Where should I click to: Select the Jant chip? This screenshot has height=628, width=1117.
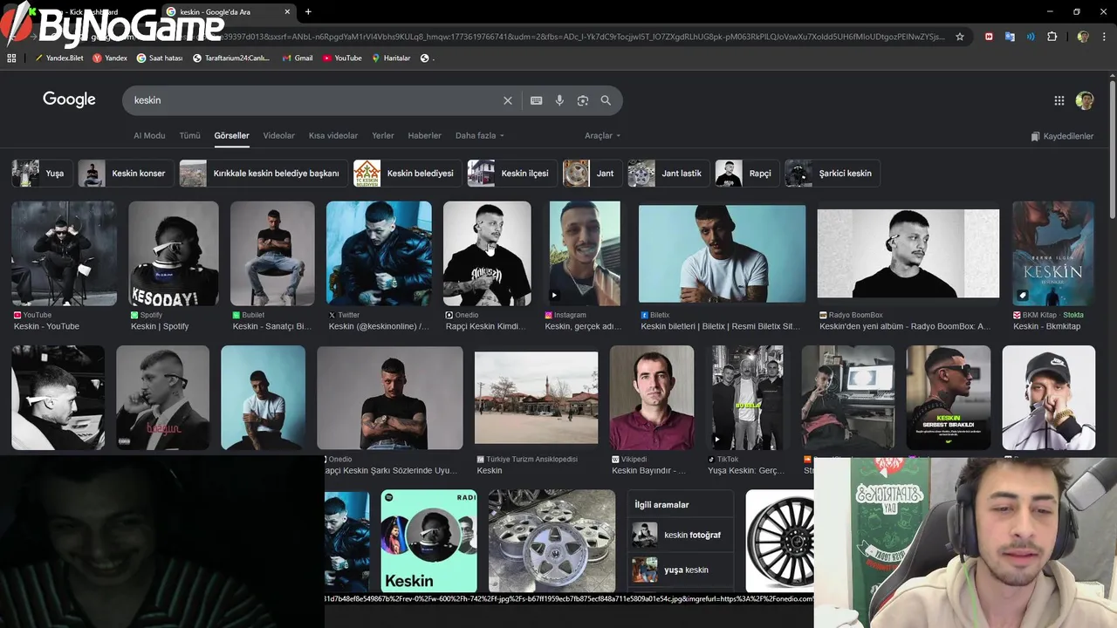tap(593, 173)
